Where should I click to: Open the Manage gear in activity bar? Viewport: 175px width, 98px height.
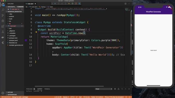[3, 93]
